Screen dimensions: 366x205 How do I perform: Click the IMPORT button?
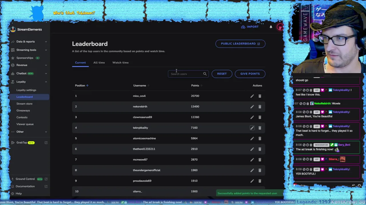pyautogui.click(x=250, y=27)
